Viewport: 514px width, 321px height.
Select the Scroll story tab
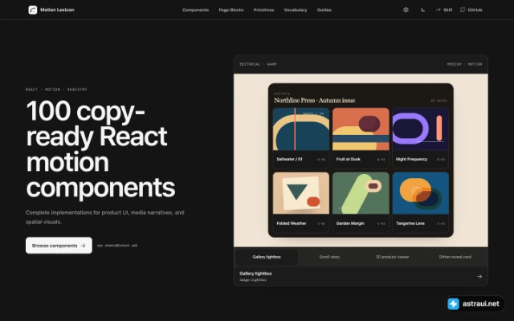329,257
